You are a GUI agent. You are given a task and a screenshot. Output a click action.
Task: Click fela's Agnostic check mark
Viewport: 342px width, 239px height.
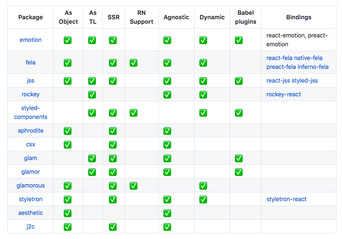(167, 63)
